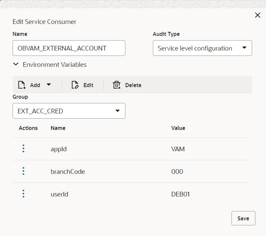
Task: Click the Actions column header
Action: (28, 128)
